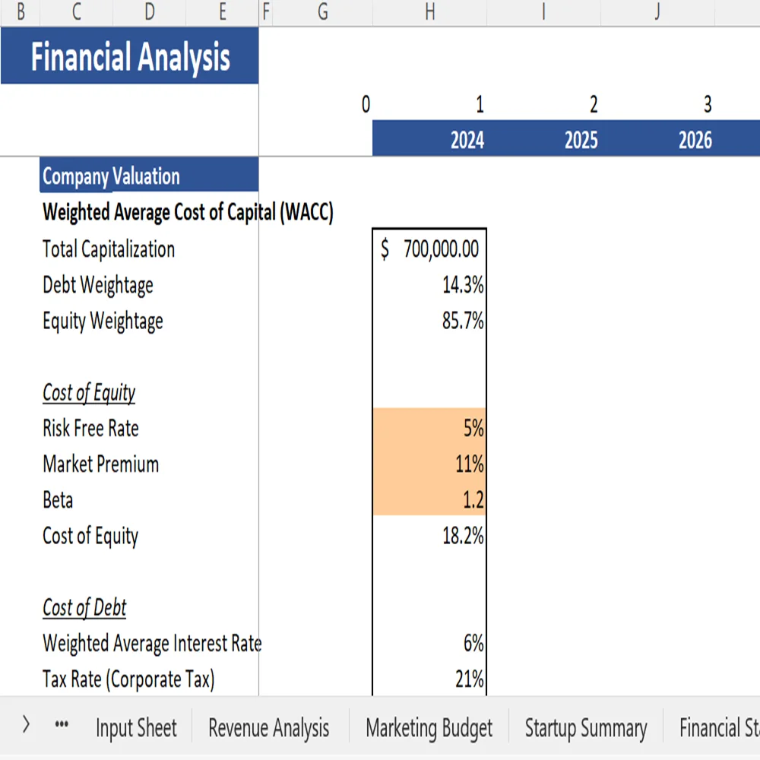Image resolution: width=760 pixels, height=760 pixels.
Task: Select the orange Risk Free Rate cell
Action: [x=429, y=428]
